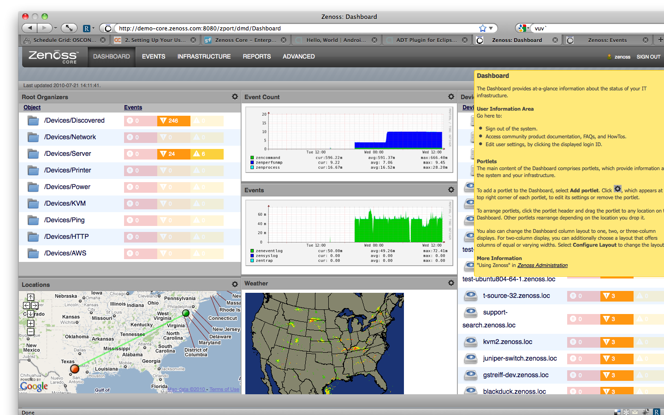Click the URL address bar field
Image resolution: width=664 pixels, height=415 pixels.
295,28
